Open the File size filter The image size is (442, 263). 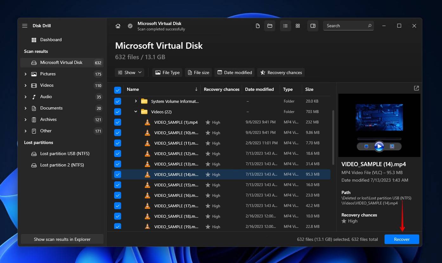tap(198, 72)
